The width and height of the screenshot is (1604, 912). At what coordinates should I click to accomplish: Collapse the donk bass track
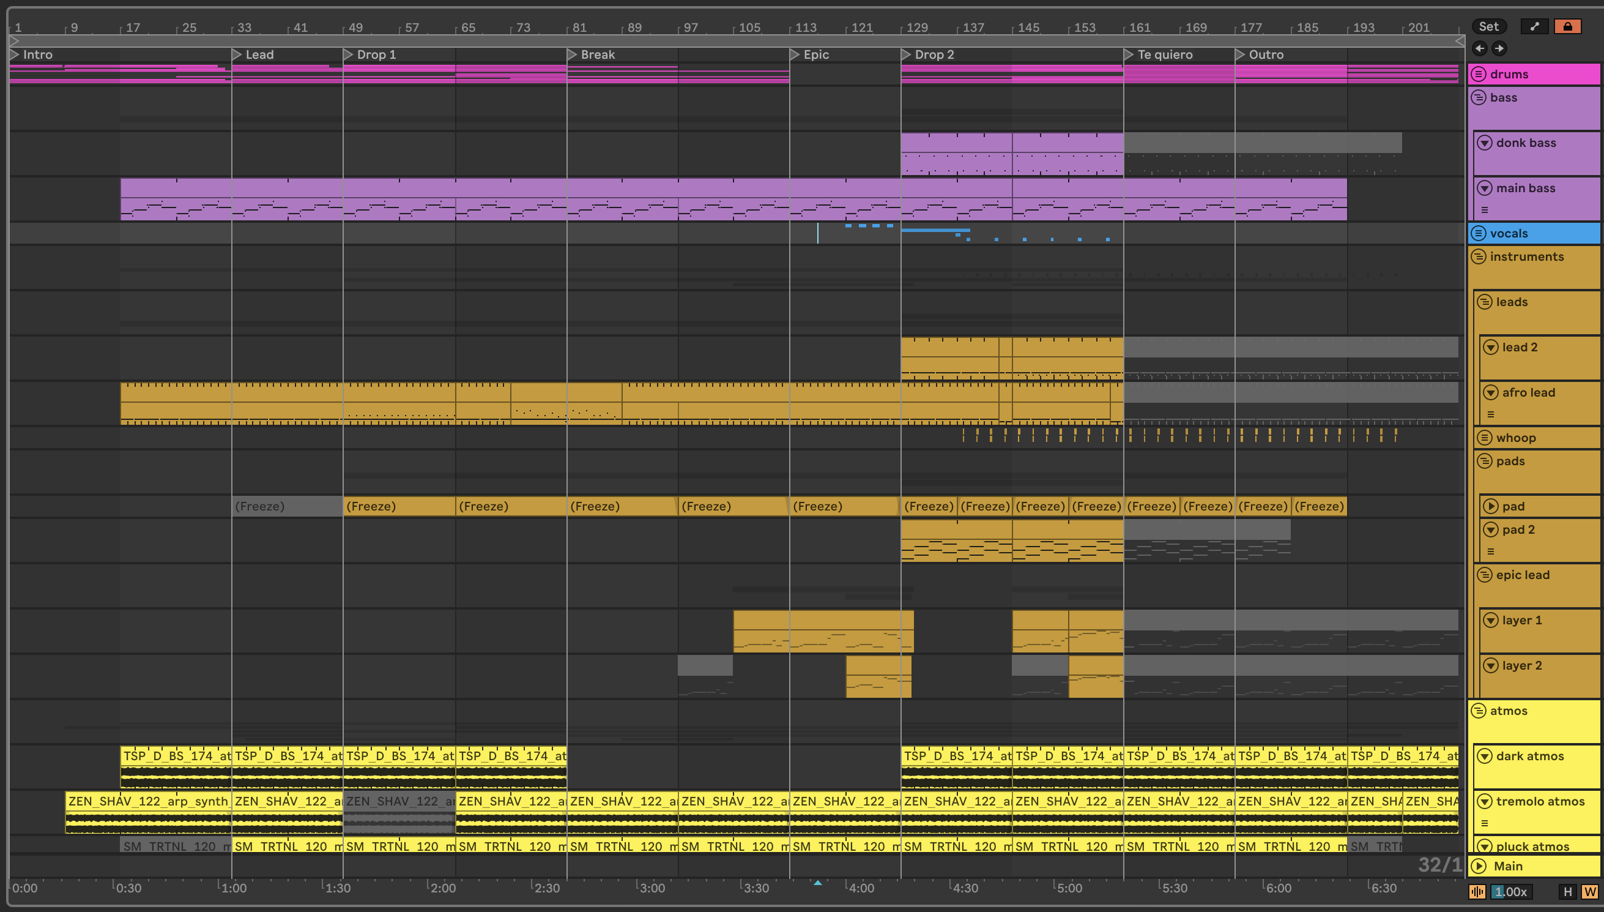(1485, 143)
